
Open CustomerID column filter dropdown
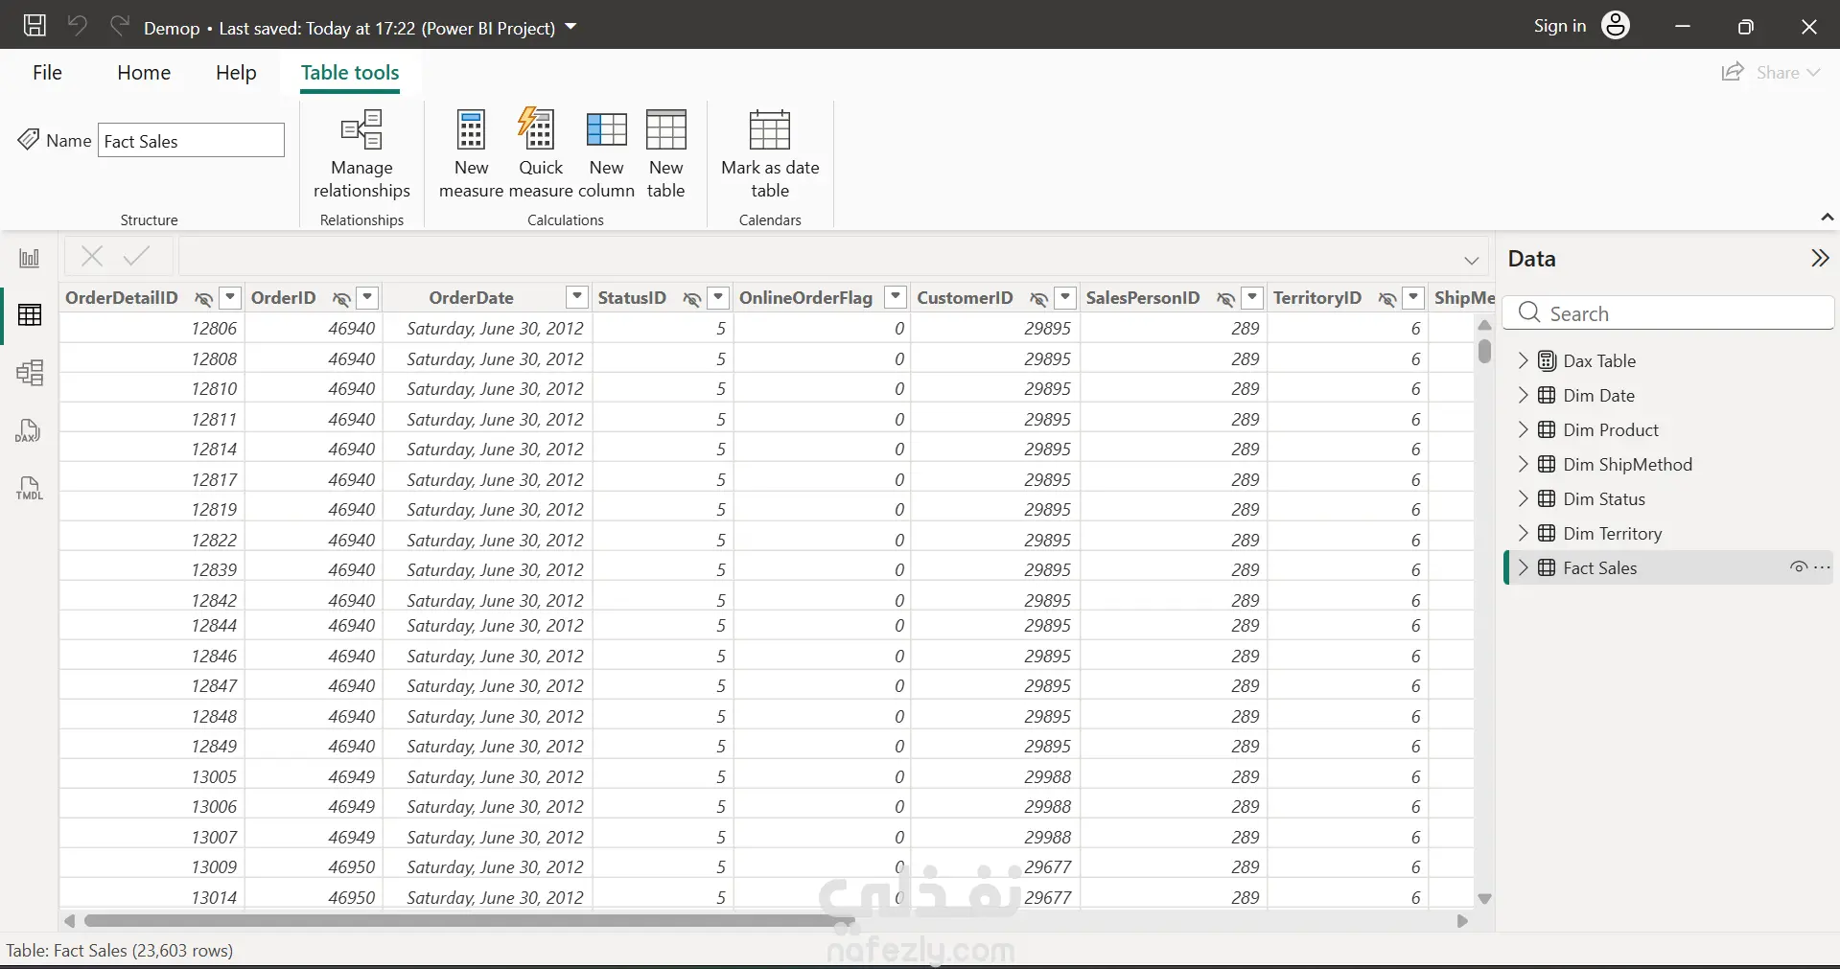click(x=1065, y=297)
